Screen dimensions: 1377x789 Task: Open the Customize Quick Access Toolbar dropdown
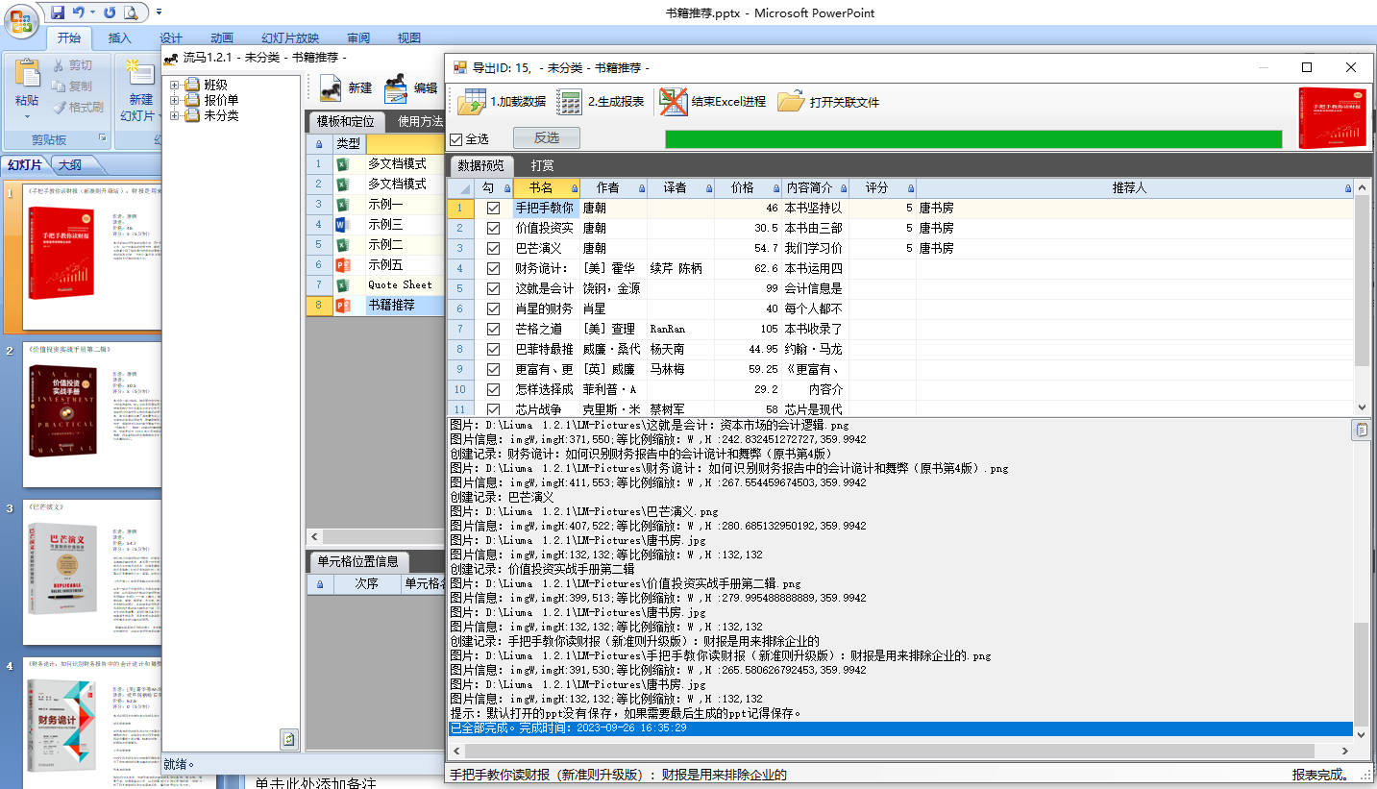[158, 12]
